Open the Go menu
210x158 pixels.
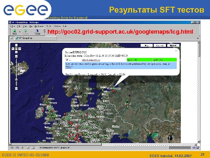[x=31, y=26]
